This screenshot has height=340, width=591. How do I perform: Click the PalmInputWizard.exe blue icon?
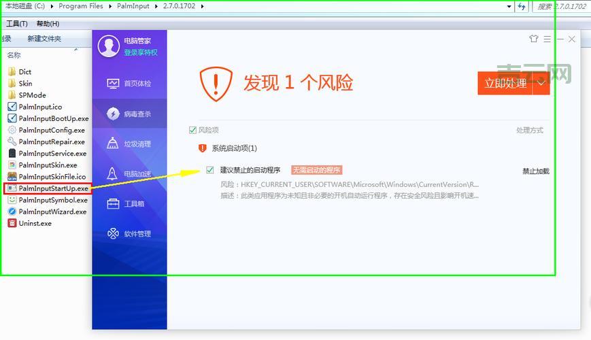pos(12,211)
